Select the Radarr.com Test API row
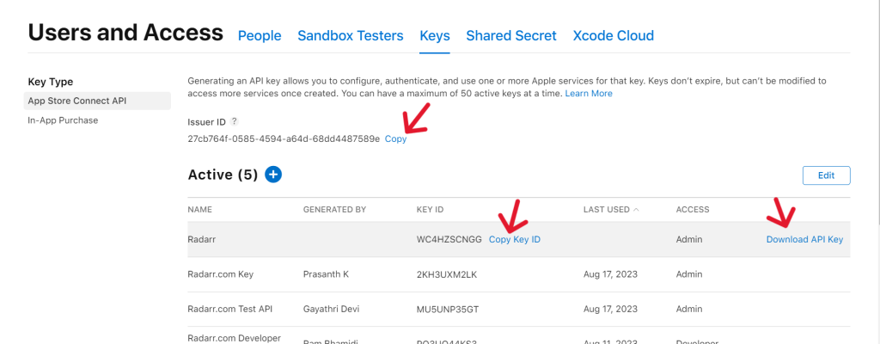Screen dimensions: 880x344 pyautogui.click(x=519, y=309)
